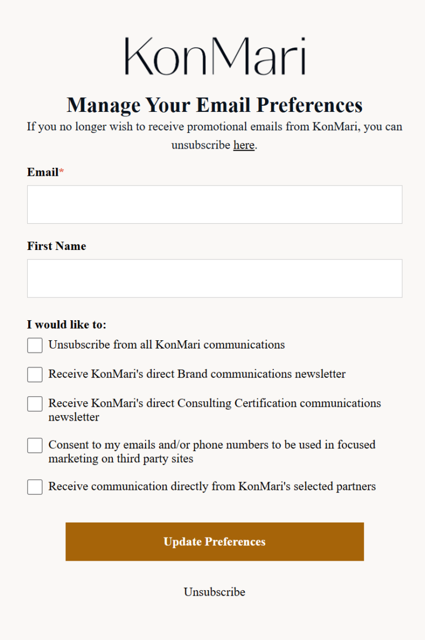Image resolution: width=425 pixels, height=640 pixels.
Task: Click the Manage Your Email Preferences heading
Action: [x=215, y=105]
